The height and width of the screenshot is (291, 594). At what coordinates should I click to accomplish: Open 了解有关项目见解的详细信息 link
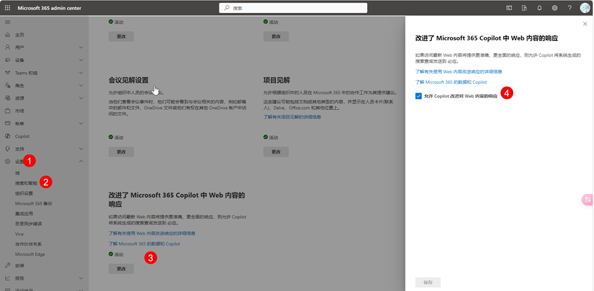tap(293, 117)
